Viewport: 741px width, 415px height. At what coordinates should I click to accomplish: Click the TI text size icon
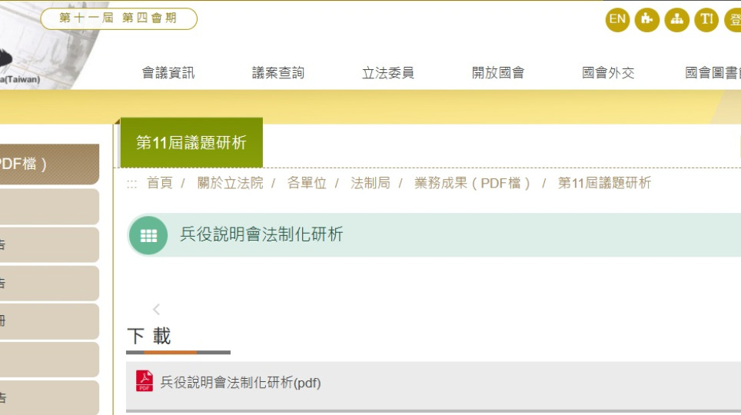pyautogui.click(x=706, y=19)
